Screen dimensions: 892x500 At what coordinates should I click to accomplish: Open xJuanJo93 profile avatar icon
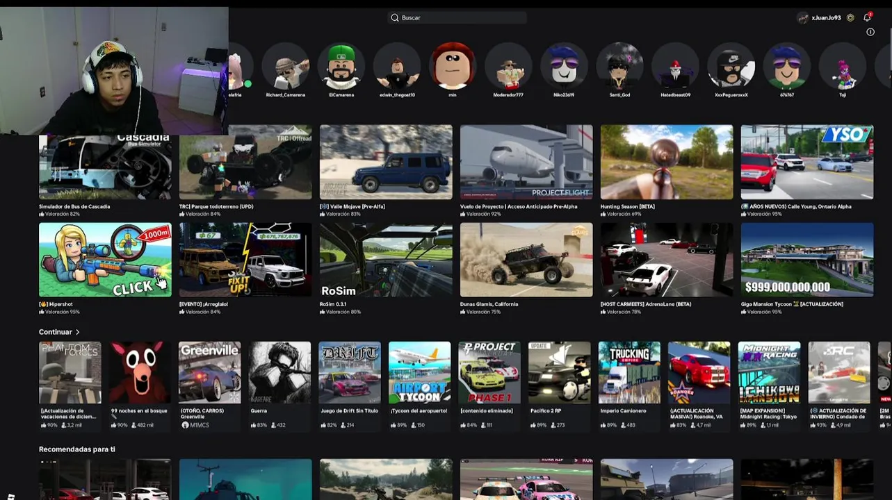[803, 17]
